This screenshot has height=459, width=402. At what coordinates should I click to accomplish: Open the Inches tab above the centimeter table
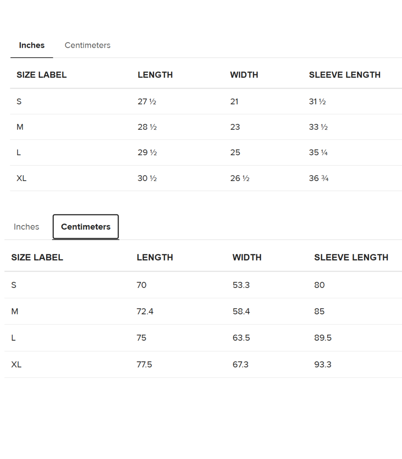click(26, 227)
